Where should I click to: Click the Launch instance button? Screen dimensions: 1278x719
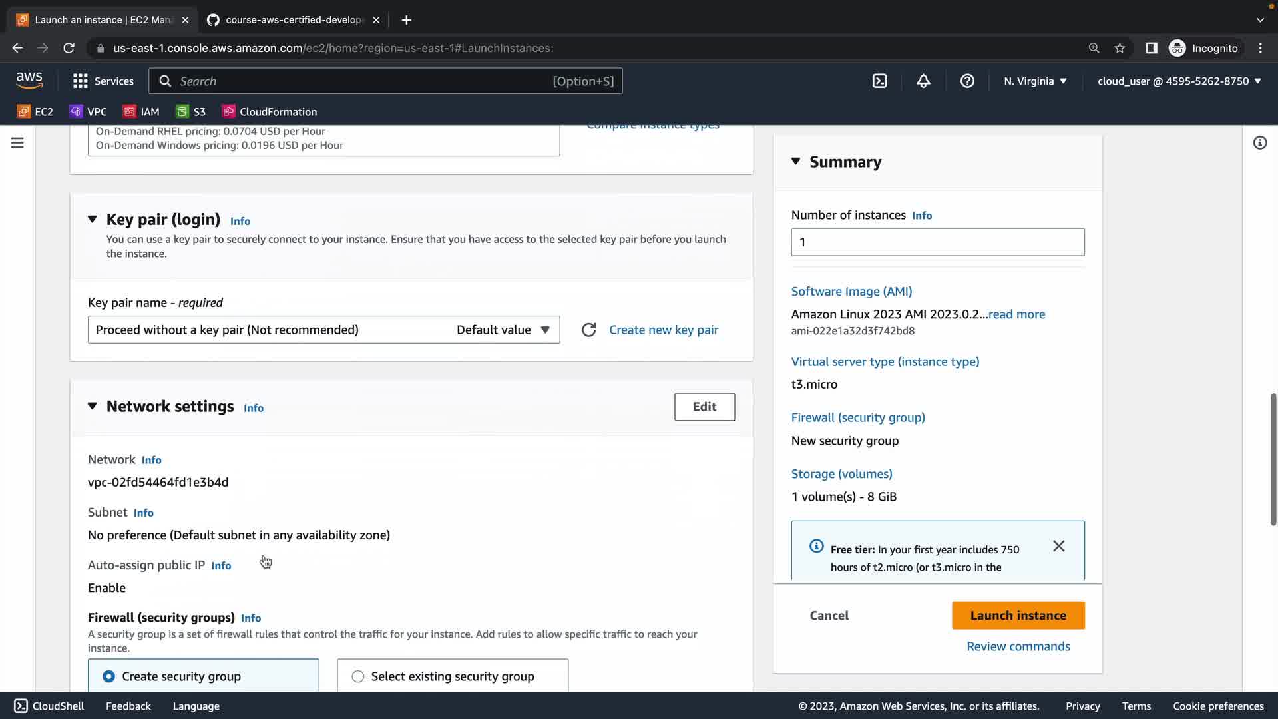click(1018, 616)
